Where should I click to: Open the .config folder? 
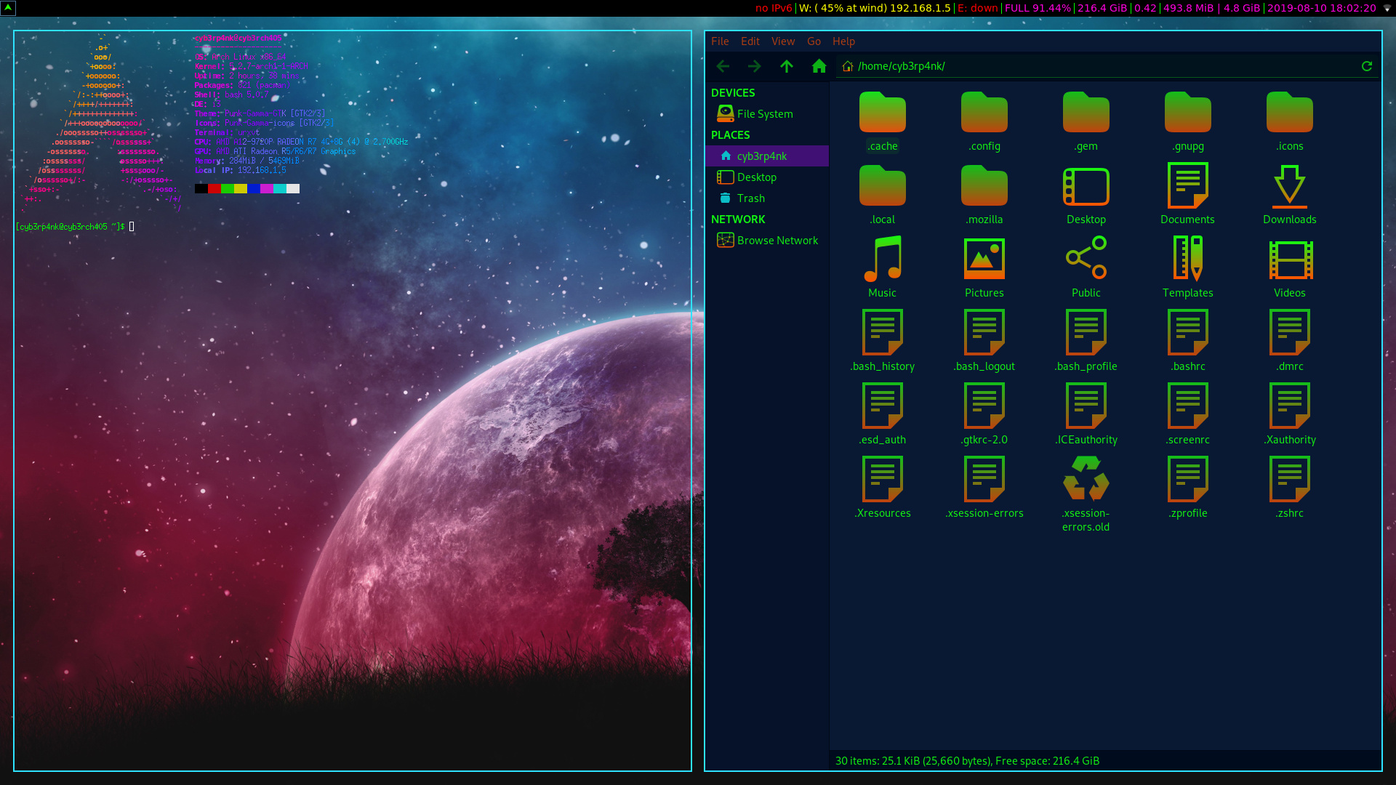(x=984, y=121)
